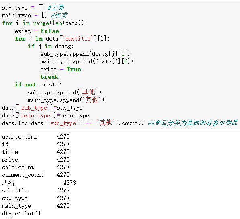Click "sub_type.append('其他')" line
This screenshot has width=240, height=219.
coord(64,92)
